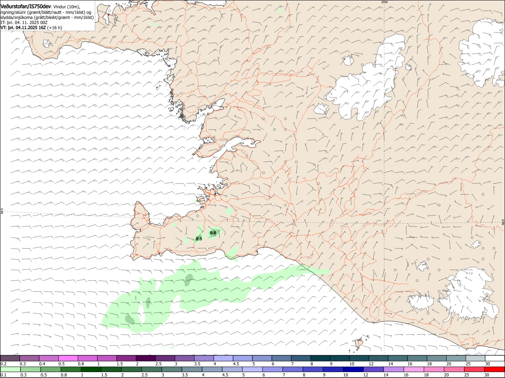This screenshot has height=378, width=505.
Task: Click the bottom-row violet swatch between 12 and 14
Action: pyautogui.click(x=373, y=369)
